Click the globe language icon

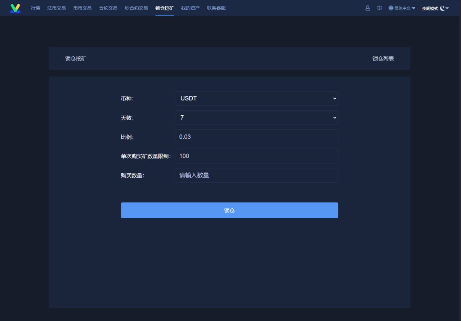click(391, 8)
